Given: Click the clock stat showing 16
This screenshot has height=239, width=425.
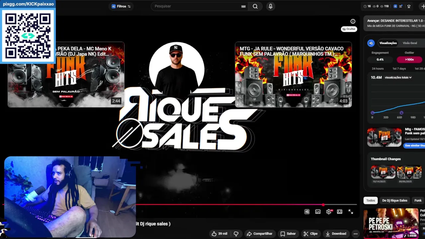Looking at the screenshot, I should point(367,6).
